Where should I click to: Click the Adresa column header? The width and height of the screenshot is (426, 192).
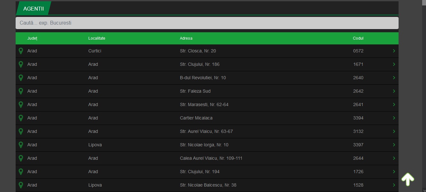pos(186,38)
